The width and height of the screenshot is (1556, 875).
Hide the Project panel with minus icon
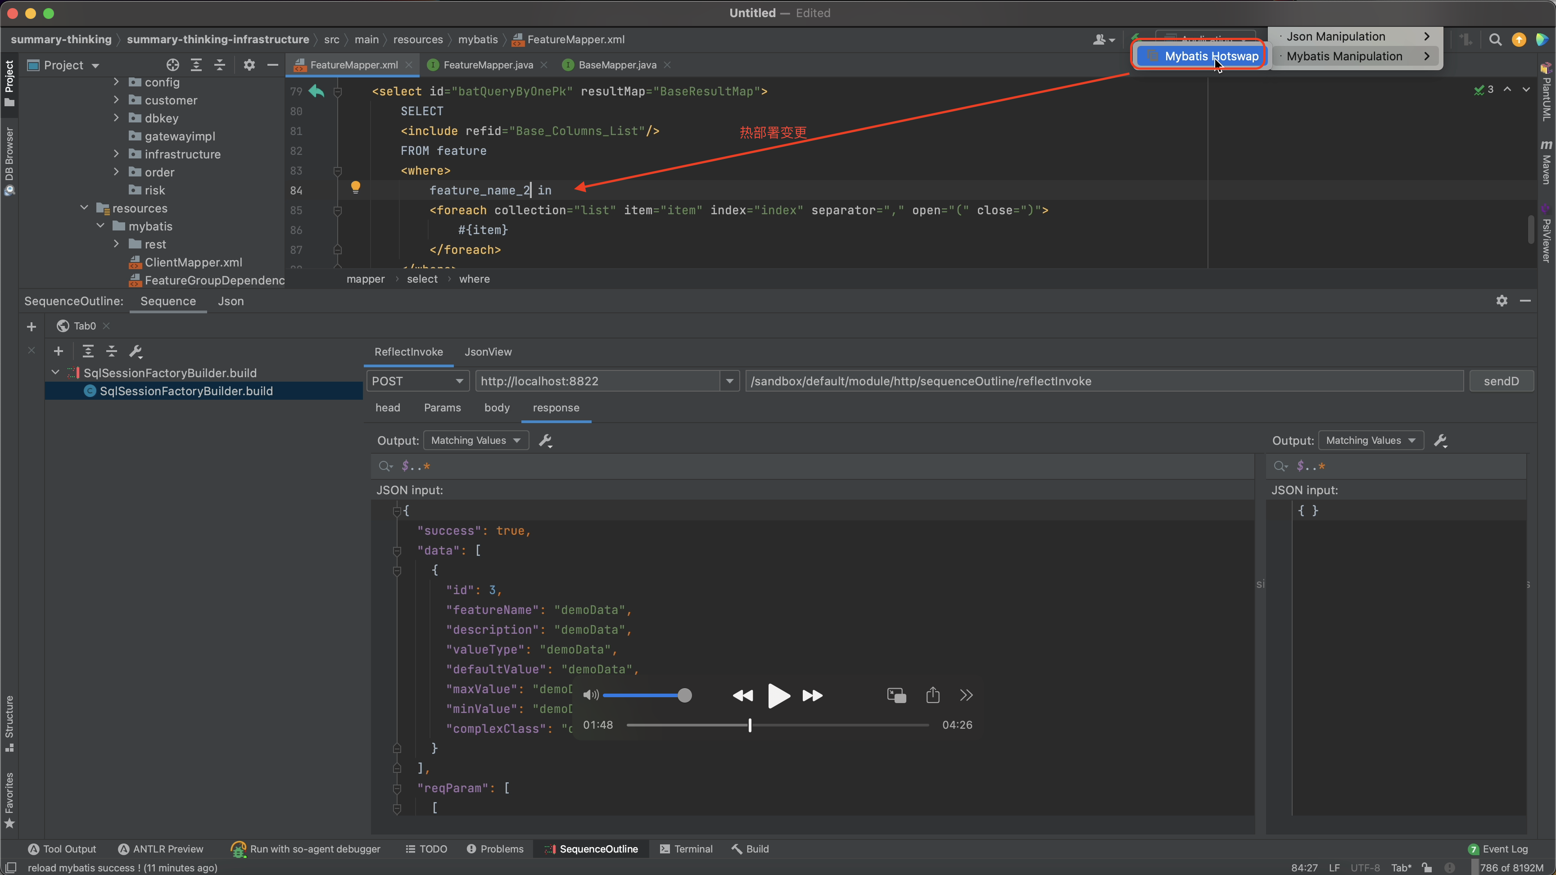272,65
